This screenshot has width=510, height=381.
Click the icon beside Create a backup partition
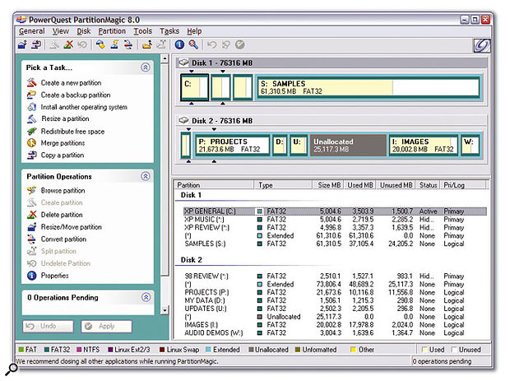click(x=31, y=95)
